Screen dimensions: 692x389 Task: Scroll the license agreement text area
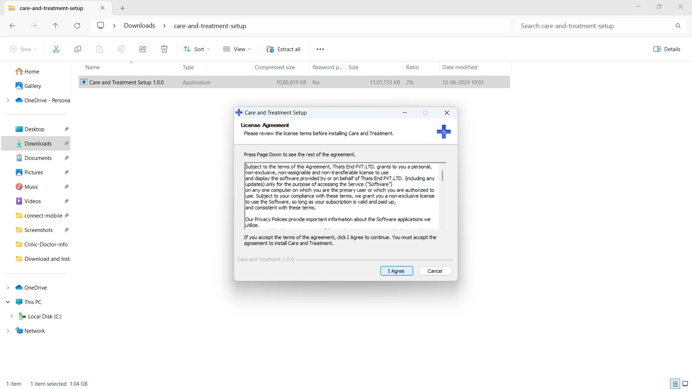click(x=443, y=177)
